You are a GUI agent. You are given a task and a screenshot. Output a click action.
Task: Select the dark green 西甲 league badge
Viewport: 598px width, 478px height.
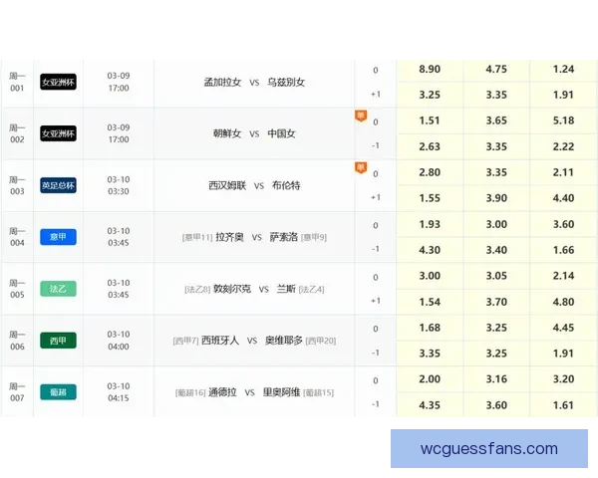click(59, 341)
